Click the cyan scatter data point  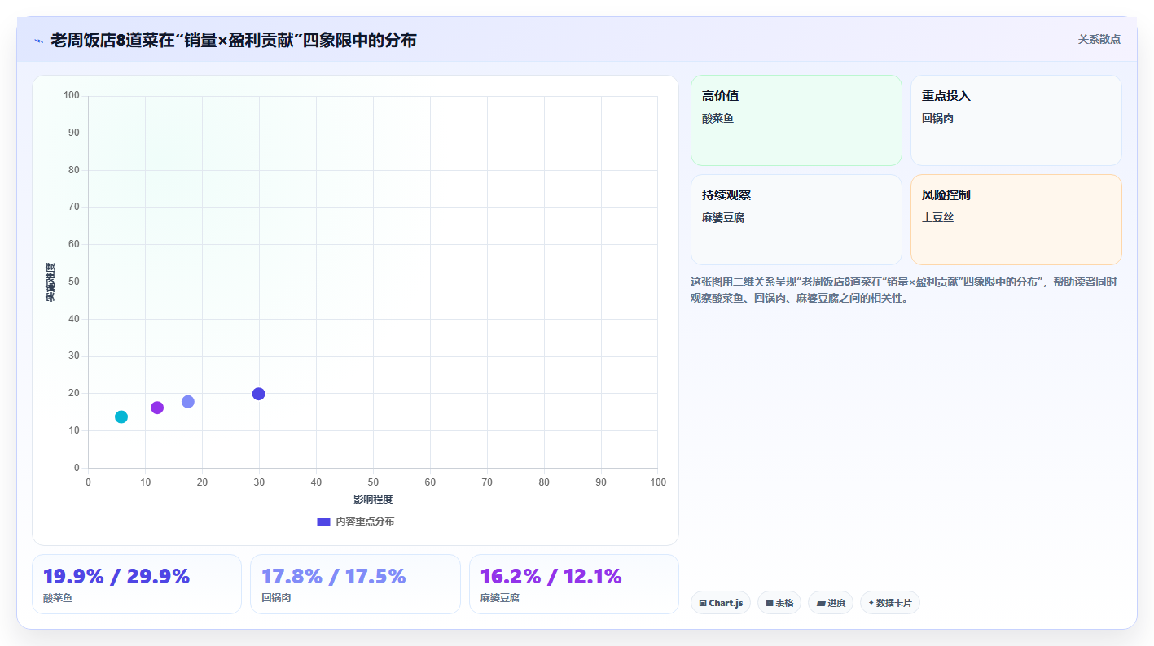(x=121, y=417)
